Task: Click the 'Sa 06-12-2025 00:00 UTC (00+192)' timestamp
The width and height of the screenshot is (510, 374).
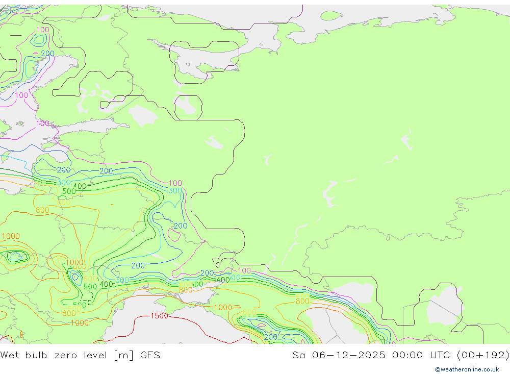Action: tap(401, 355)
